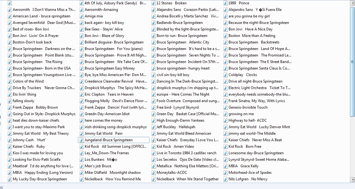
Task: Select 'Lay_Me_Down-The Frames'
Action: point(107,153)
